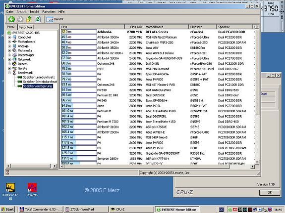The width and height of the screenshot is (285, 213).
Task: Select the Opteron 246 row
Action: (x=157, y=64)
